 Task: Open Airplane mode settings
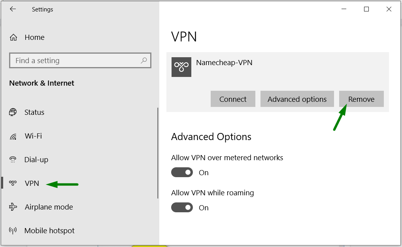49,207
